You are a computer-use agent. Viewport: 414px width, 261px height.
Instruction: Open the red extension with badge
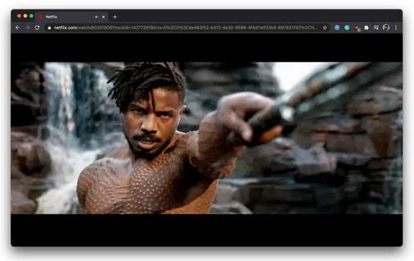point(357,28)
